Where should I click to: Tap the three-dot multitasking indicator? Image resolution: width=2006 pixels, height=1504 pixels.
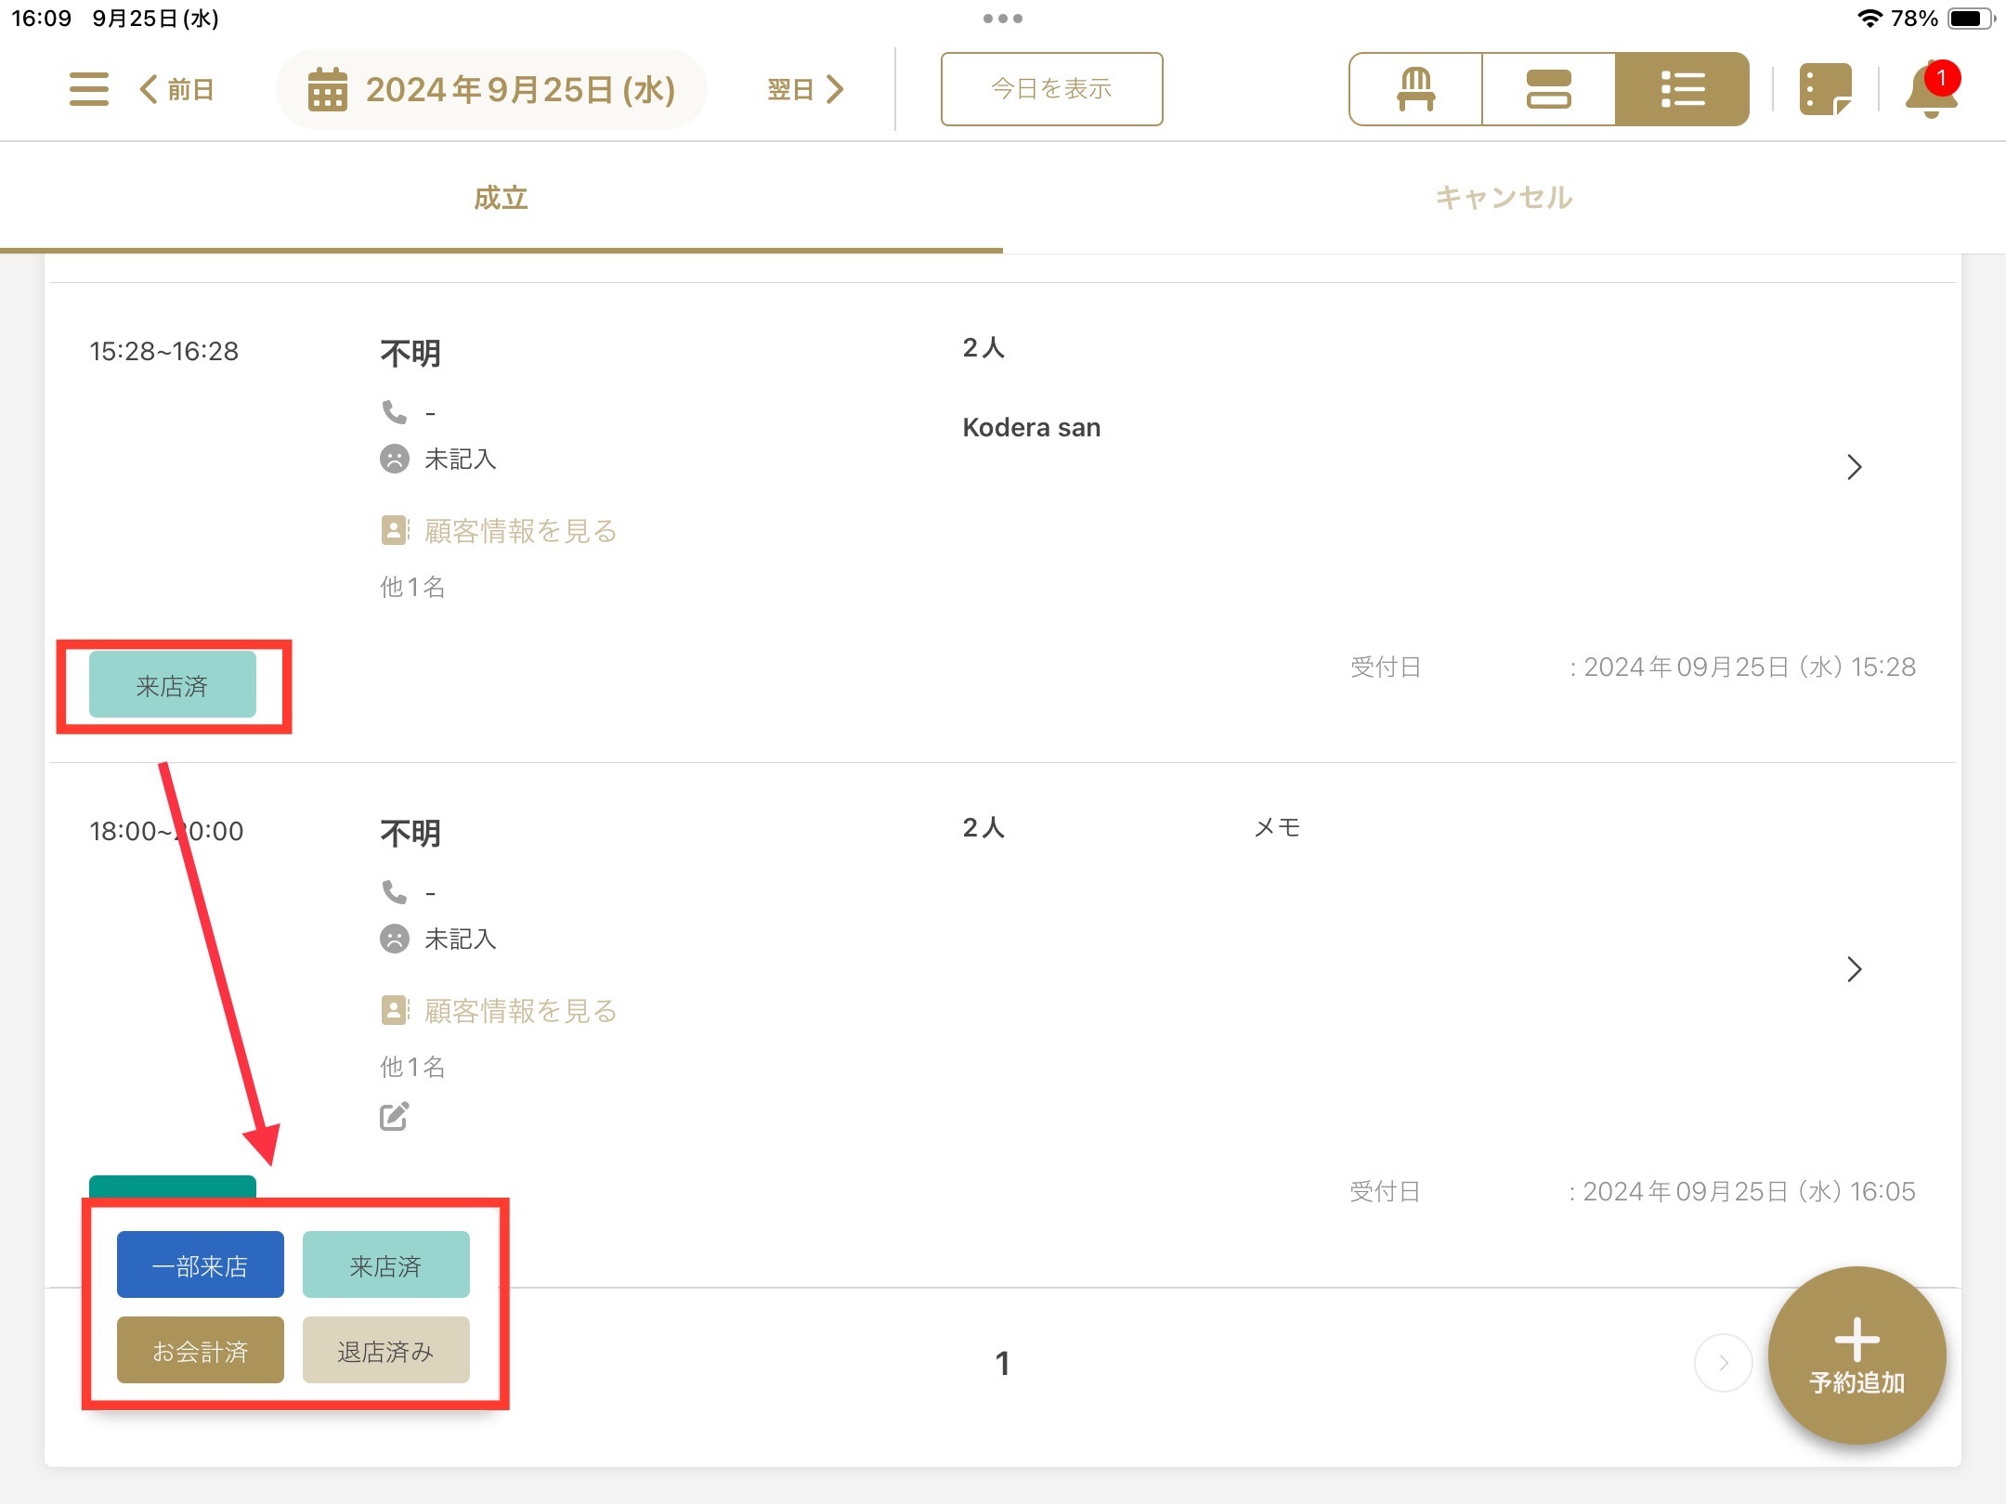[x=1003, y=19]
